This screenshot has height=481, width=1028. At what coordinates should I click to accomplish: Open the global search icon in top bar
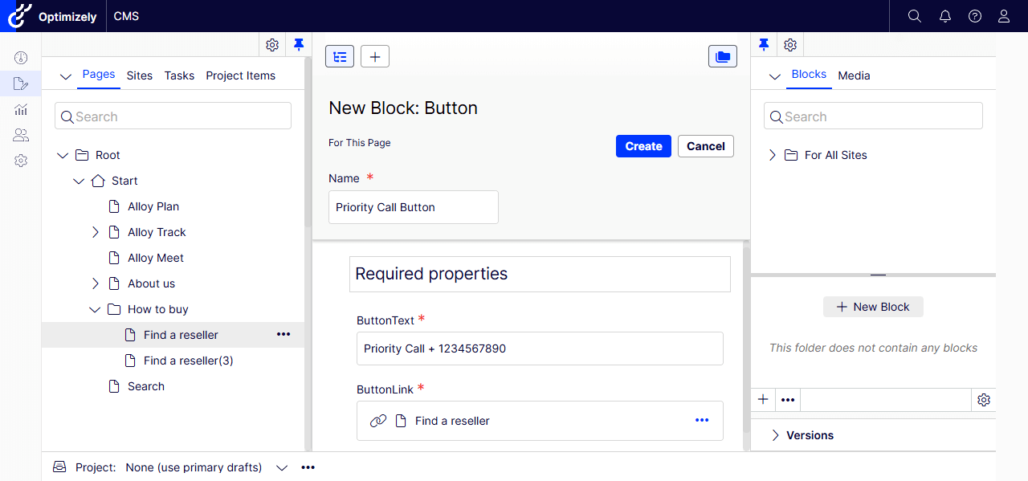(914, 16)
